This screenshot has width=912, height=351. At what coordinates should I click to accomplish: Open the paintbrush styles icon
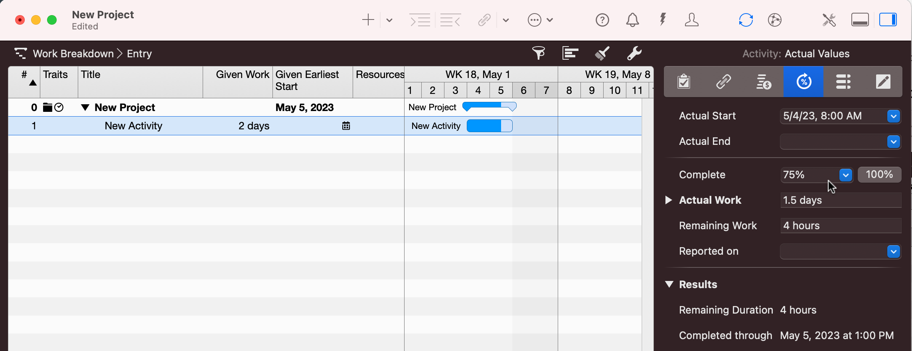tap(602, 53)
